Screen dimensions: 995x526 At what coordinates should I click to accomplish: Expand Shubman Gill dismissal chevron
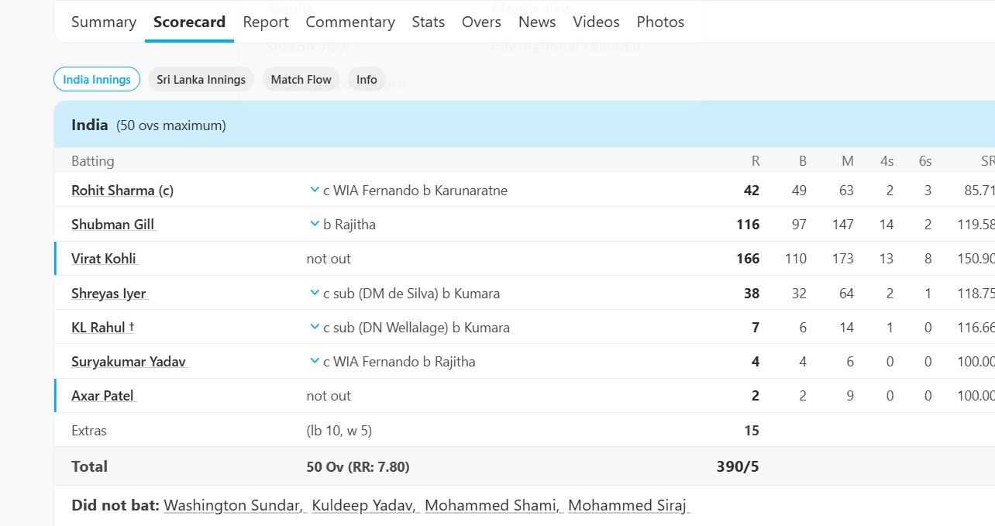[315, 224]
